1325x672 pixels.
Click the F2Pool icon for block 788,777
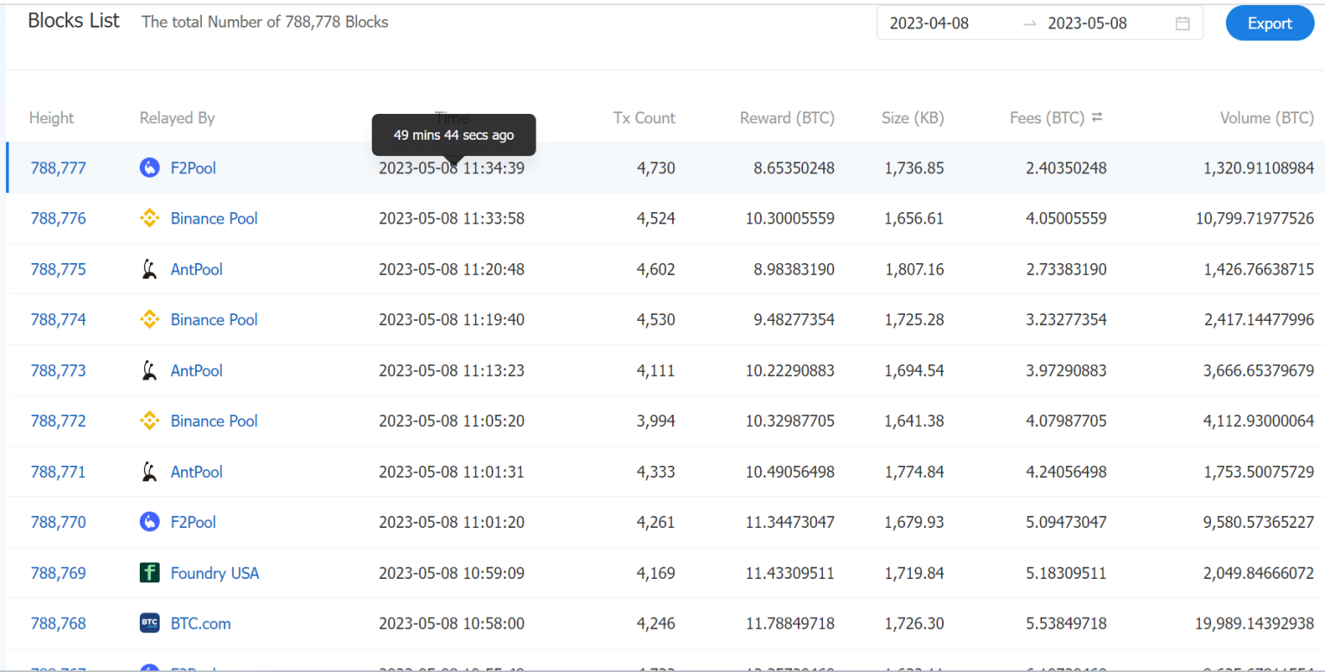149,168
